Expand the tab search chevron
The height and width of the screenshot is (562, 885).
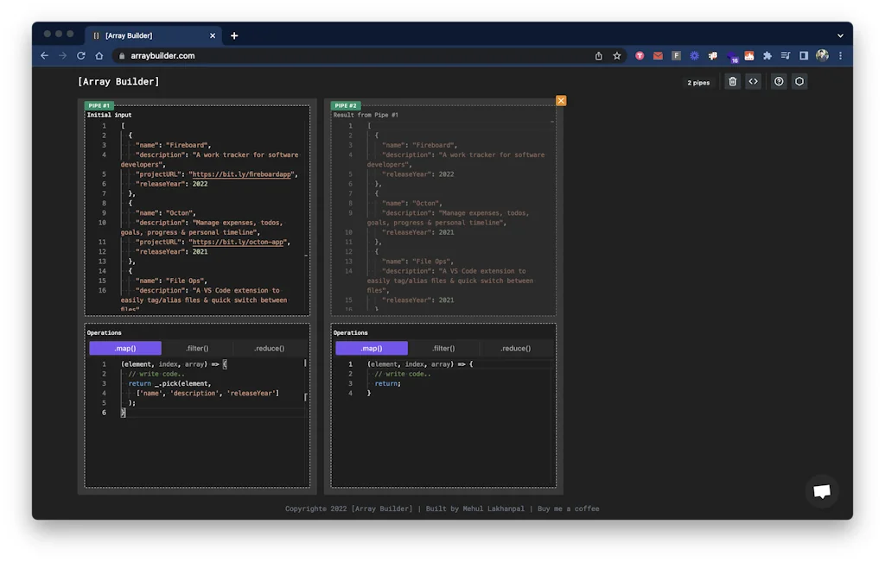point(840,35)
